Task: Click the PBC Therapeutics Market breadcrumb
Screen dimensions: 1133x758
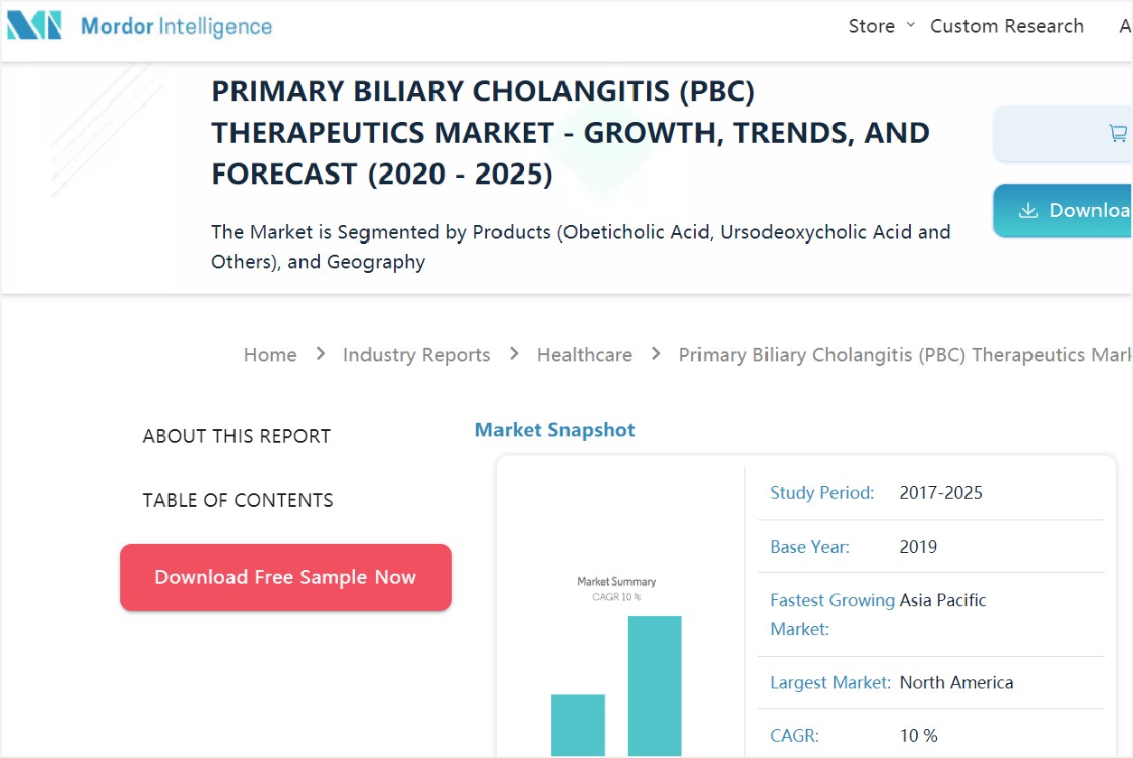Action: (x=905, y=355)
